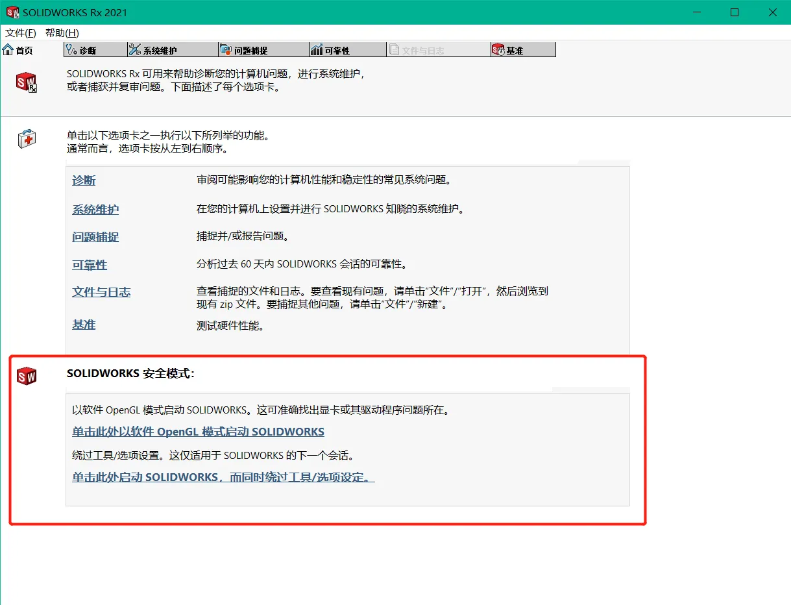Click the first aid kit icon
The image size is (791, 605).
pyautogui.click(x=27, y=138)
